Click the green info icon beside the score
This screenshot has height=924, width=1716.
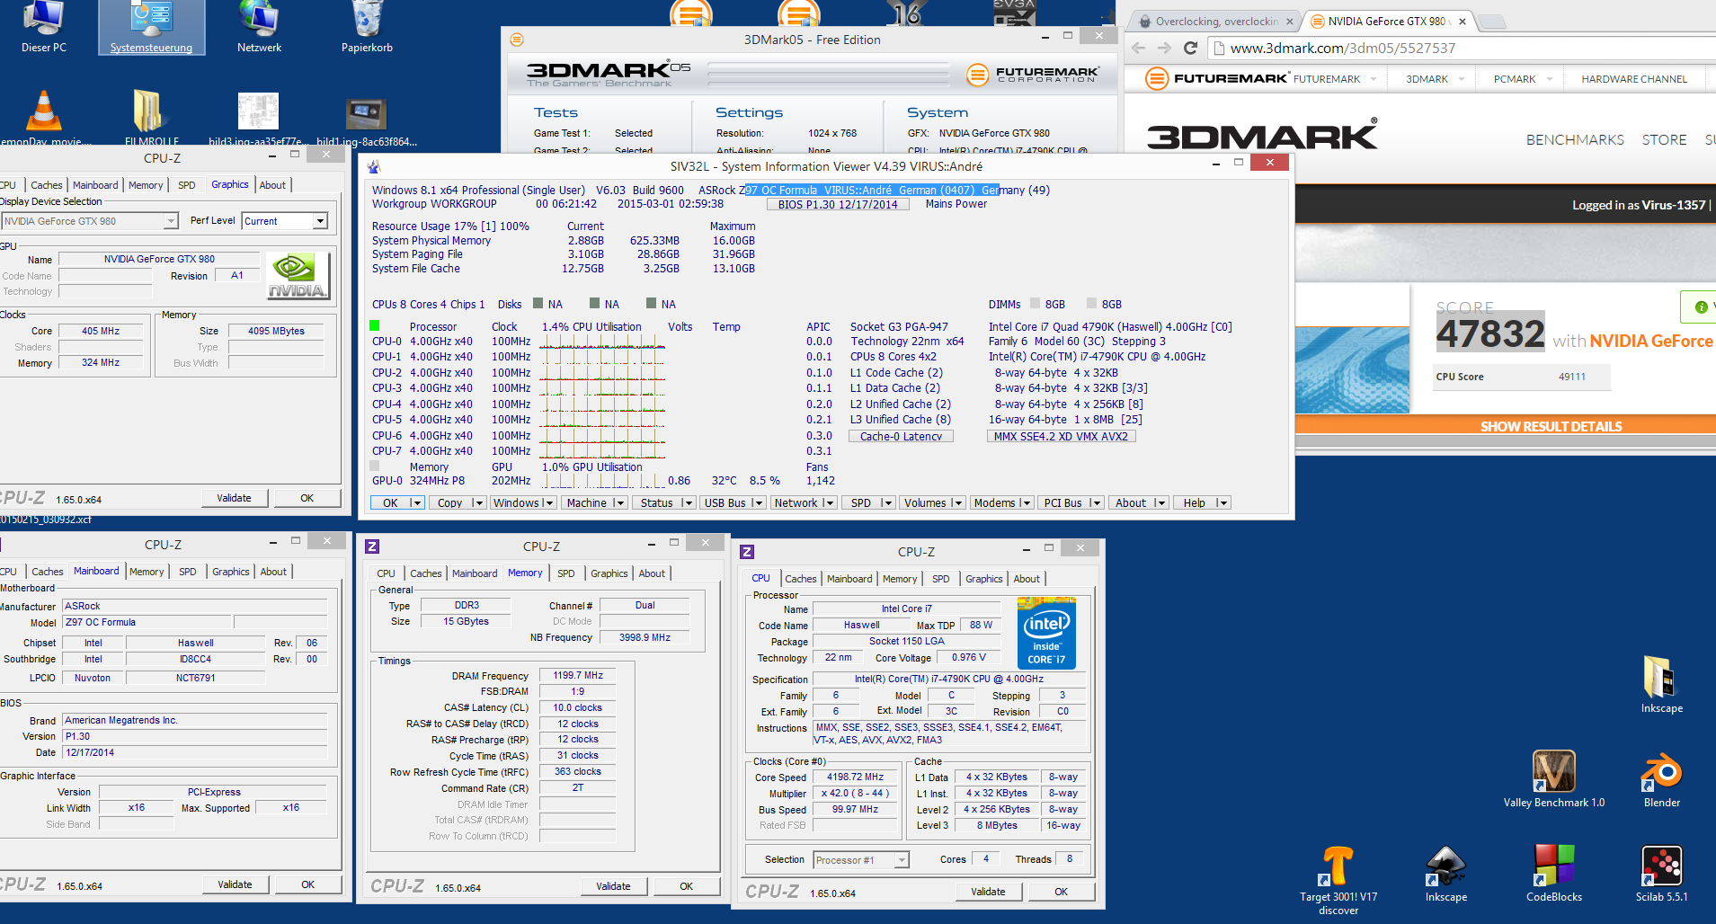pos(1701,307)
